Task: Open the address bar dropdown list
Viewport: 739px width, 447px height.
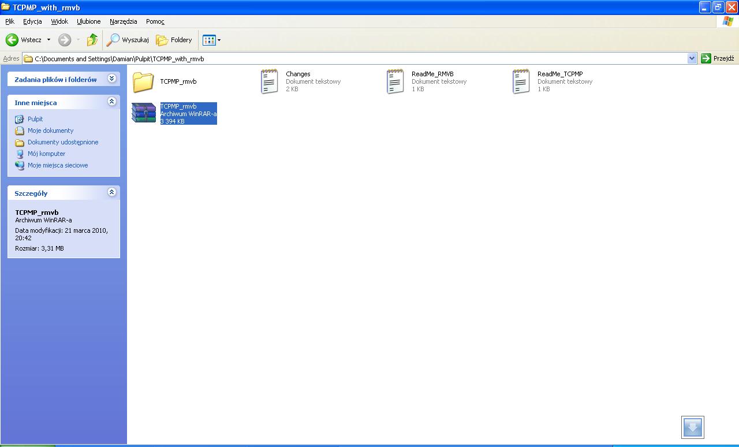Action: 692,58
